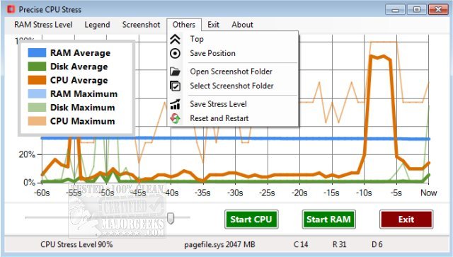Screen dimensions: 453x257
Task: Click the open folder icon in menu
Action: point(175,72)
